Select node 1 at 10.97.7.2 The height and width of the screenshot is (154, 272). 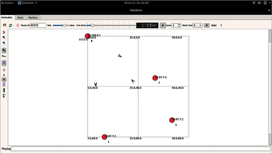coord(104,137)
